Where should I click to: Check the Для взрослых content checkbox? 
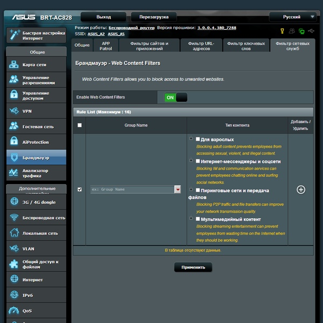(198, 139)
